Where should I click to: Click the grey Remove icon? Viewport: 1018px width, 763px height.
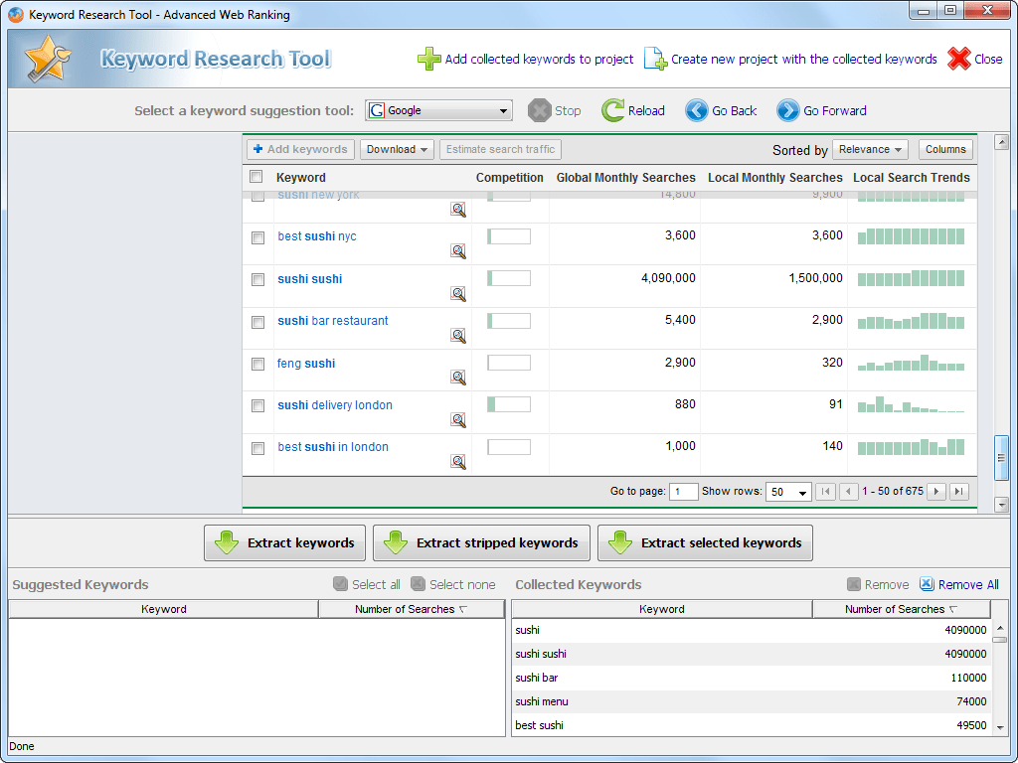coord(854,584)
